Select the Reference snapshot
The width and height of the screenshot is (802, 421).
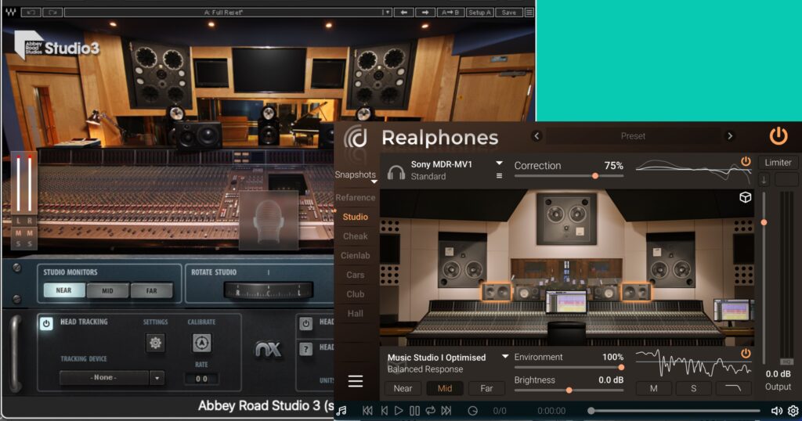[356, 197]
